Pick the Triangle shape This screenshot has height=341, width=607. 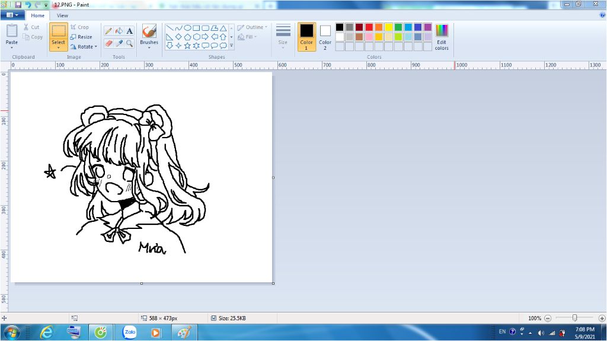pyautogui.click(x=223, y=28)
